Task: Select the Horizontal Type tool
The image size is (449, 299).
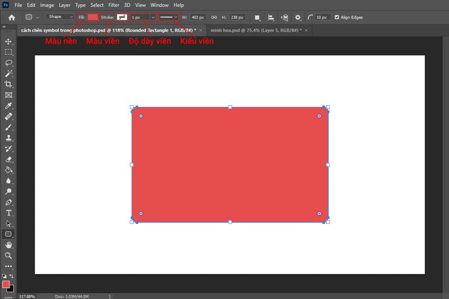Action: (x=8, y=213)
